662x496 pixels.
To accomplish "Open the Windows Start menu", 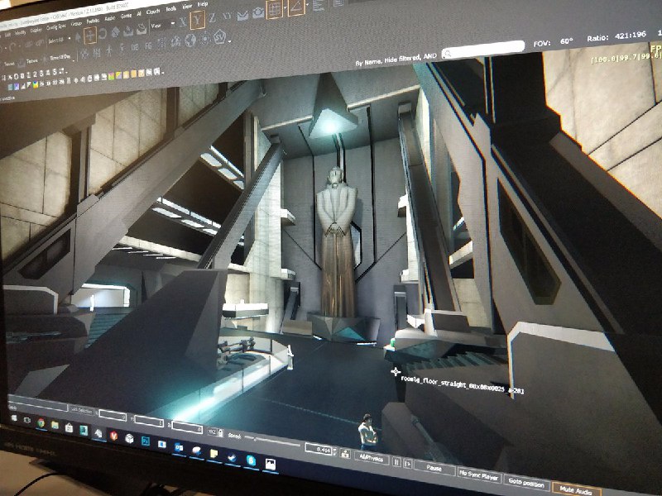I will pyautogui.click(x=14, y=418).
